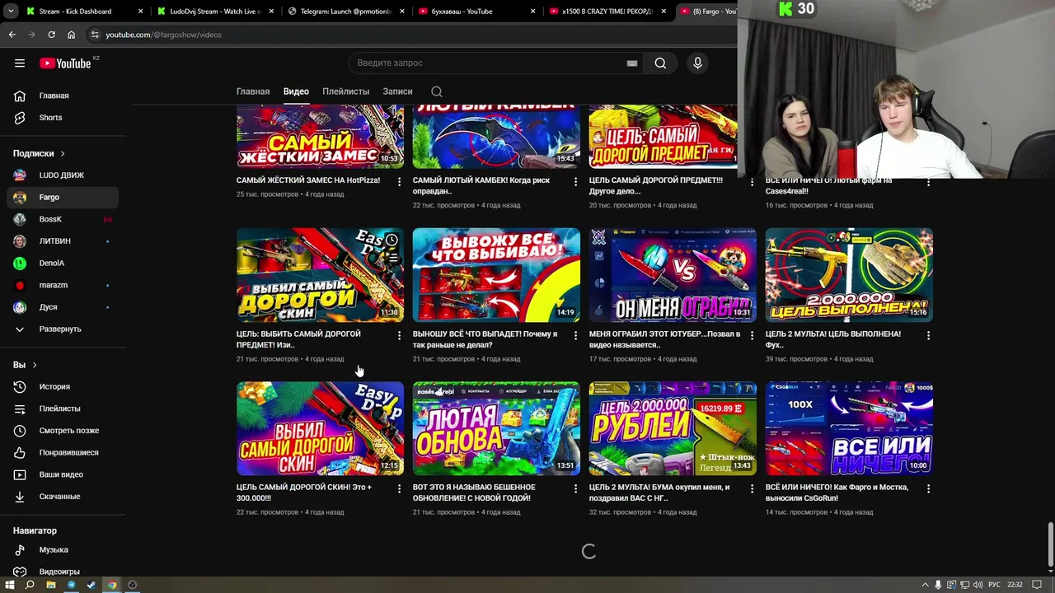Open options for САМЫЙ ЖЁСТКИЙ ЗАМЕС НА HotPizza video
Viewport: 1055px width, 593px height.
click(x=399, y=181)
